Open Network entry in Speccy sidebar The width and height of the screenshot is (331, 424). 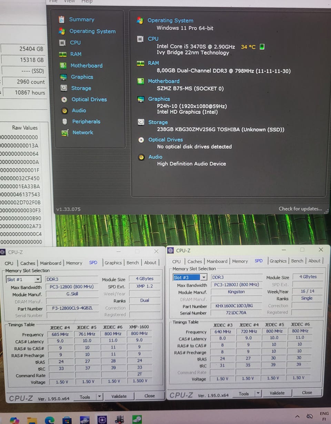tap(83, 132)
